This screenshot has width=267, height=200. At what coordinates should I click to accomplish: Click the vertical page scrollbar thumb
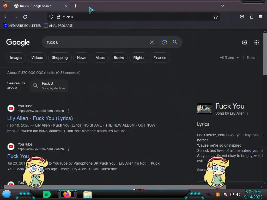(x=265, y=54)
